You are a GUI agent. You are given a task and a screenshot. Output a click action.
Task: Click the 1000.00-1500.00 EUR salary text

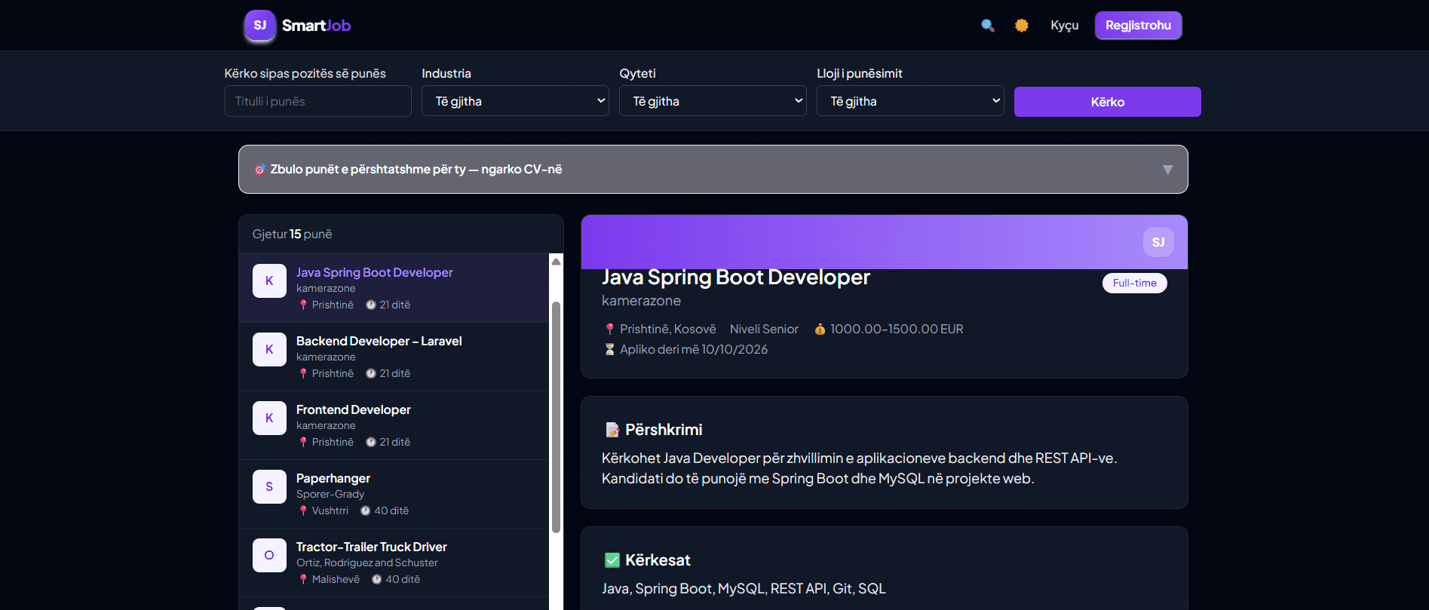(897, 329)
